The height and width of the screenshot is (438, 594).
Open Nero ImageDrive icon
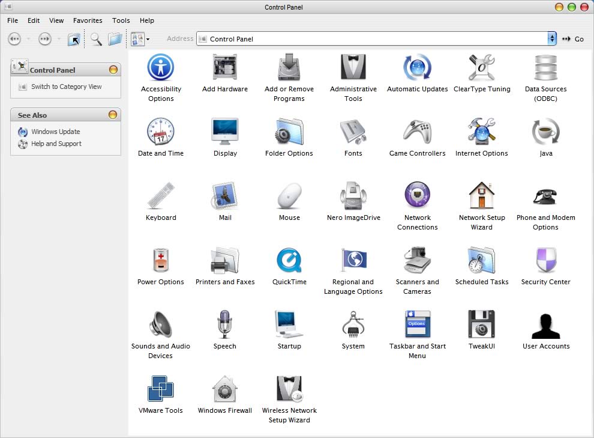coord(353,196)
